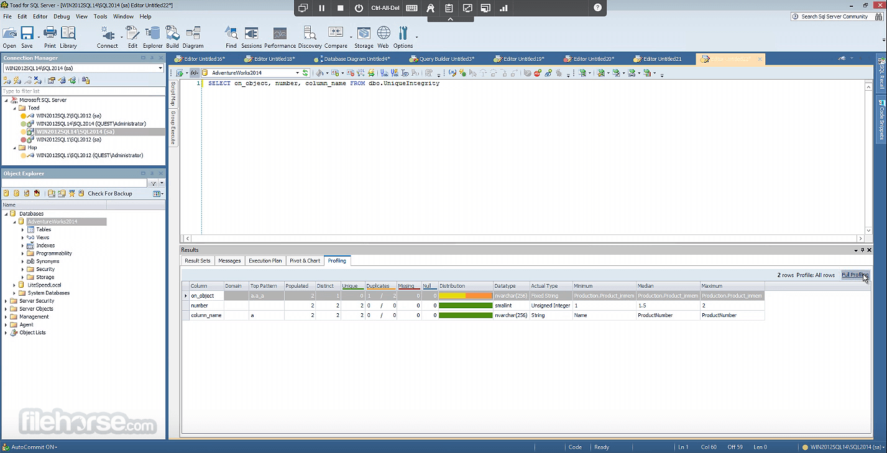Toggle the Code Snippets side panel

click(881, 120)
